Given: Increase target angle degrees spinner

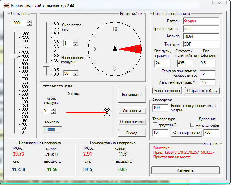Looking at the screenshot, I should point(53,109).
